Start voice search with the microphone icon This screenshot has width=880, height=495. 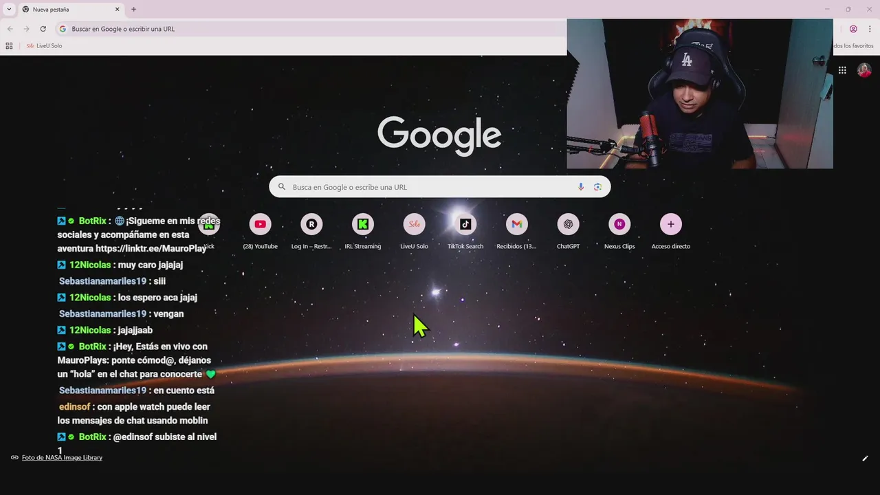581,187
